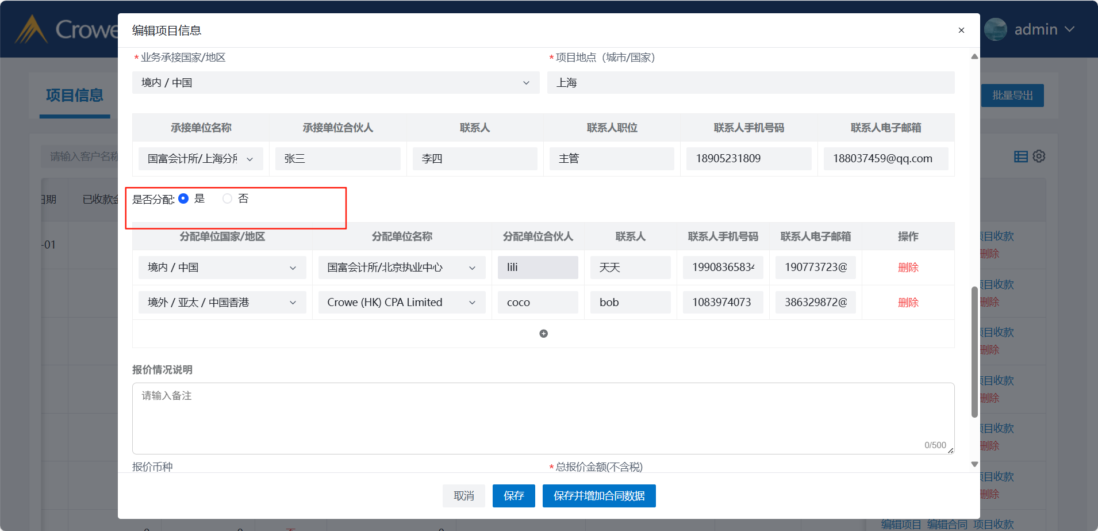Click the 承接单位名称 column header
Screen dimensions: 1098x531
point(201,128)
